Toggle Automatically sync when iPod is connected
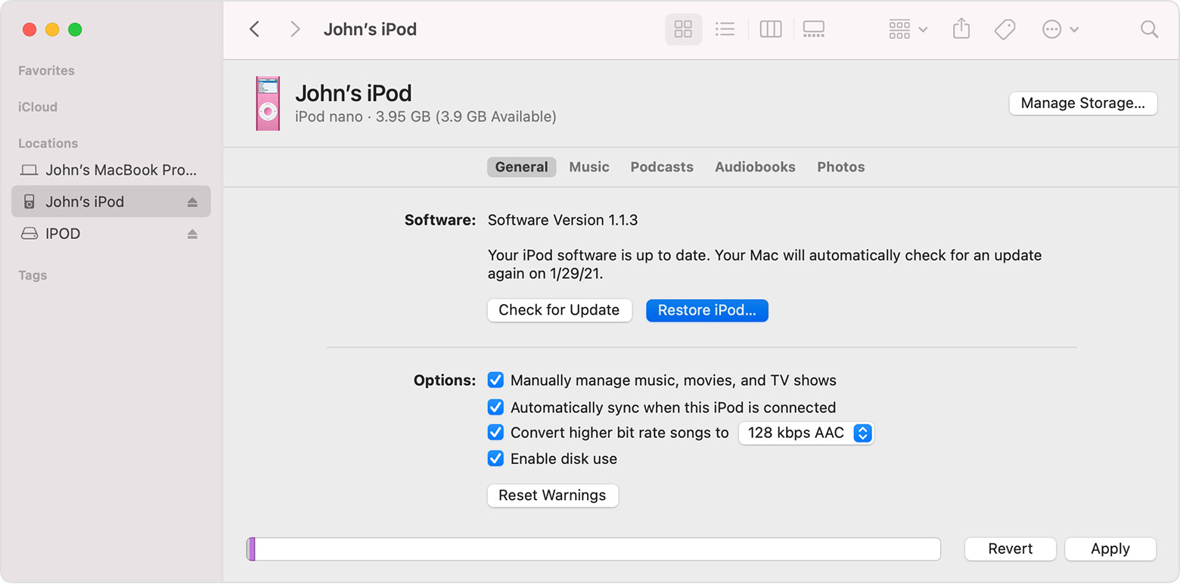The image size is (1180, 584). point(495,407)
